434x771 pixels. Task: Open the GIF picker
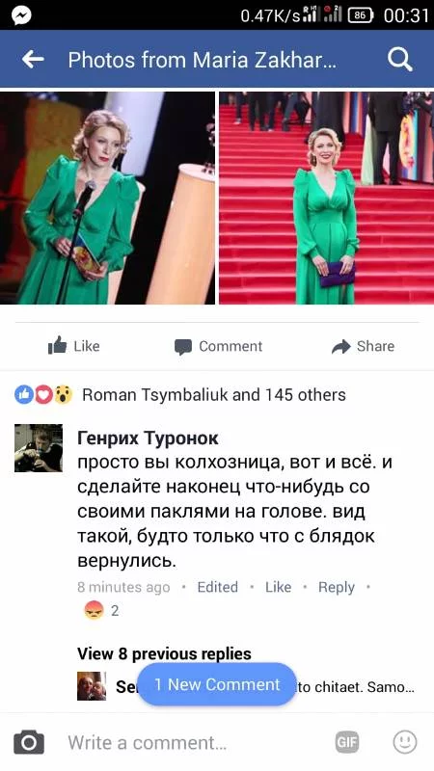point(347,742)
